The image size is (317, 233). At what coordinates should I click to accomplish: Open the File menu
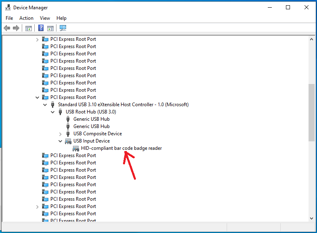click(x=9, y=18)
